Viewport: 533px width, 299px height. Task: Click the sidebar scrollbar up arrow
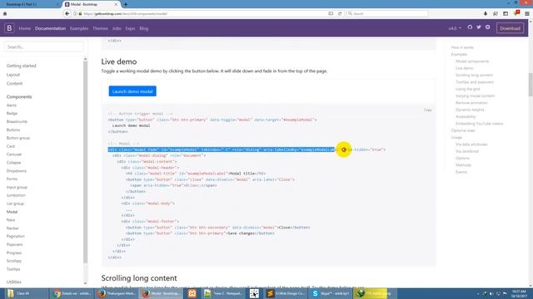tap(85, 59)
